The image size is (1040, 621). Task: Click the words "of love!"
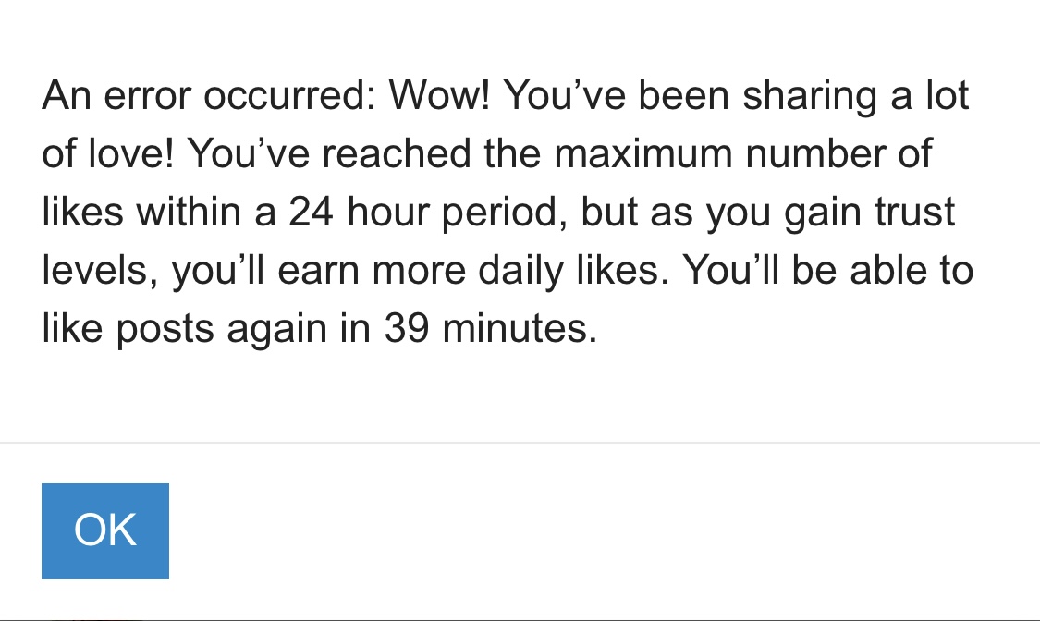click(x=108, y=153)
